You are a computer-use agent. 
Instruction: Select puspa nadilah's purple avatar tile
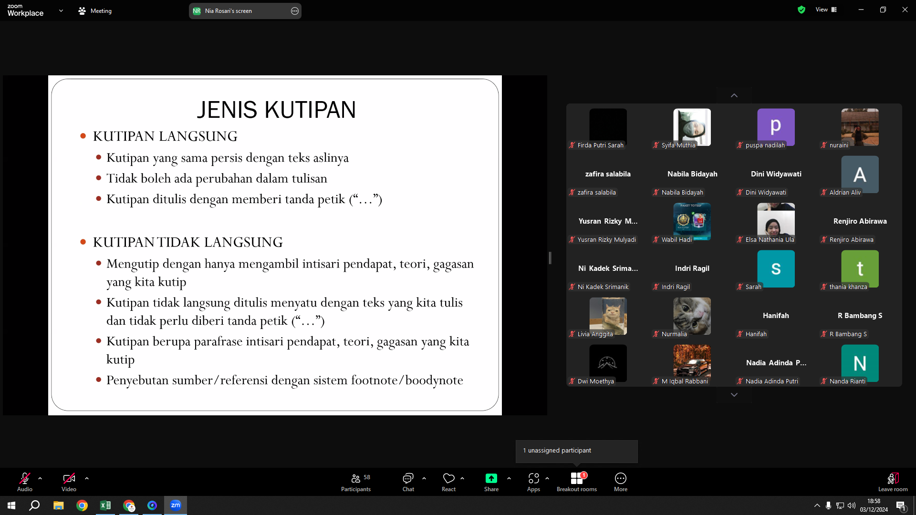click(776, 127)
